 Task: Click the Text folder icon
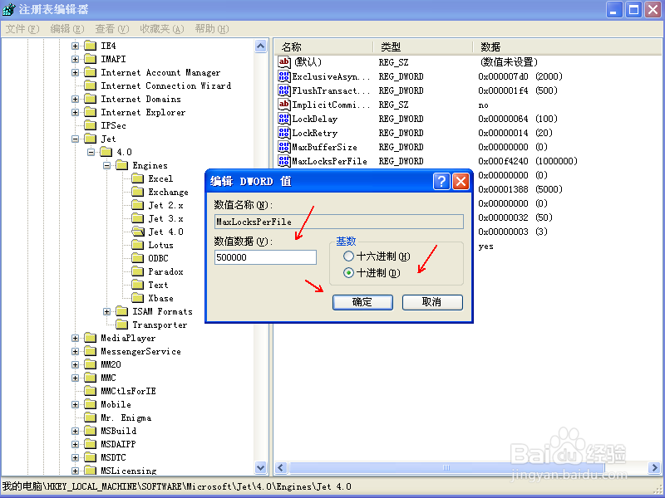[137, 285]
